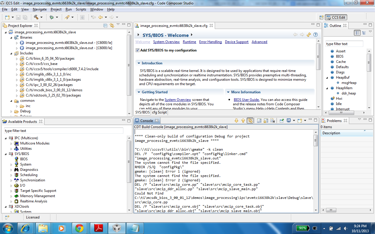Go to the Runtime page link
This screenshot has width=375, height=234.
tap(190, 42)
